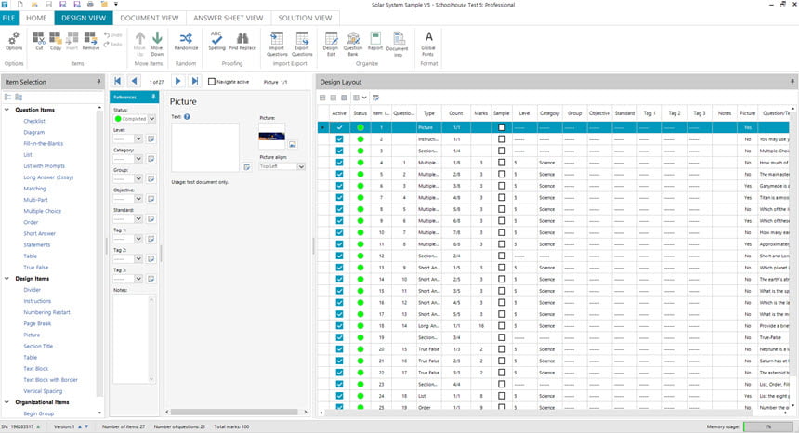
Task: Open the Category dropdown
Action: click(138, 159)
